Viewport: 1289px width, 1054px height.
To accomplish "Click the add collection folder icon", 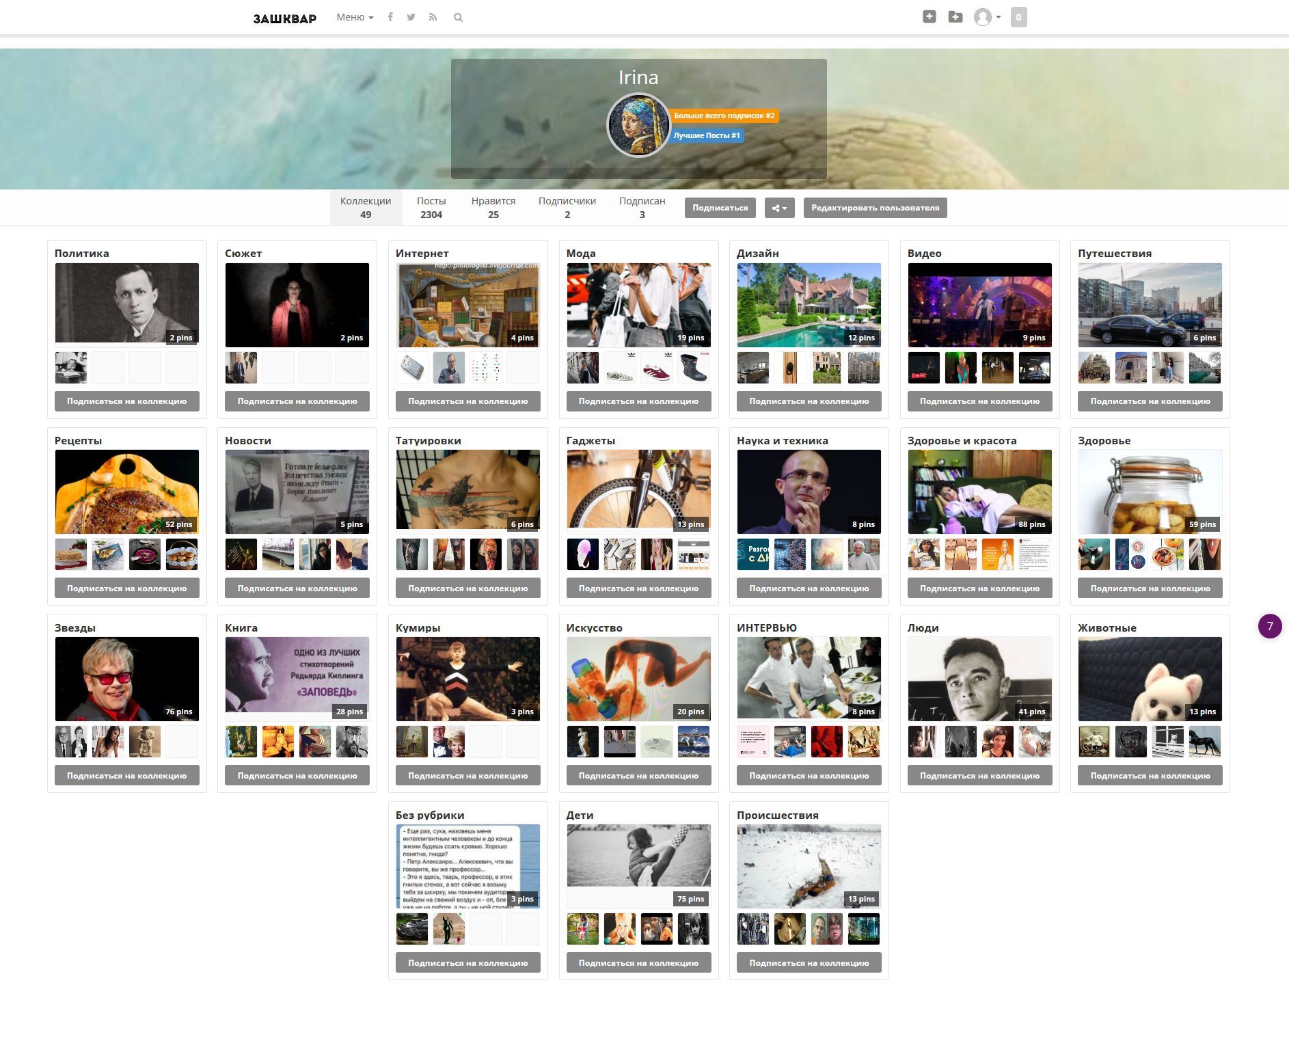I will pyautogui.click(x=955, y=17).
